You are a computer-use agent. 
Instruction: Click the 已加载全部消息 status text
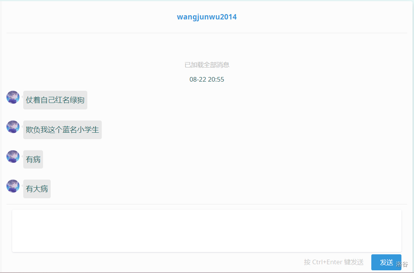[207, 65]
